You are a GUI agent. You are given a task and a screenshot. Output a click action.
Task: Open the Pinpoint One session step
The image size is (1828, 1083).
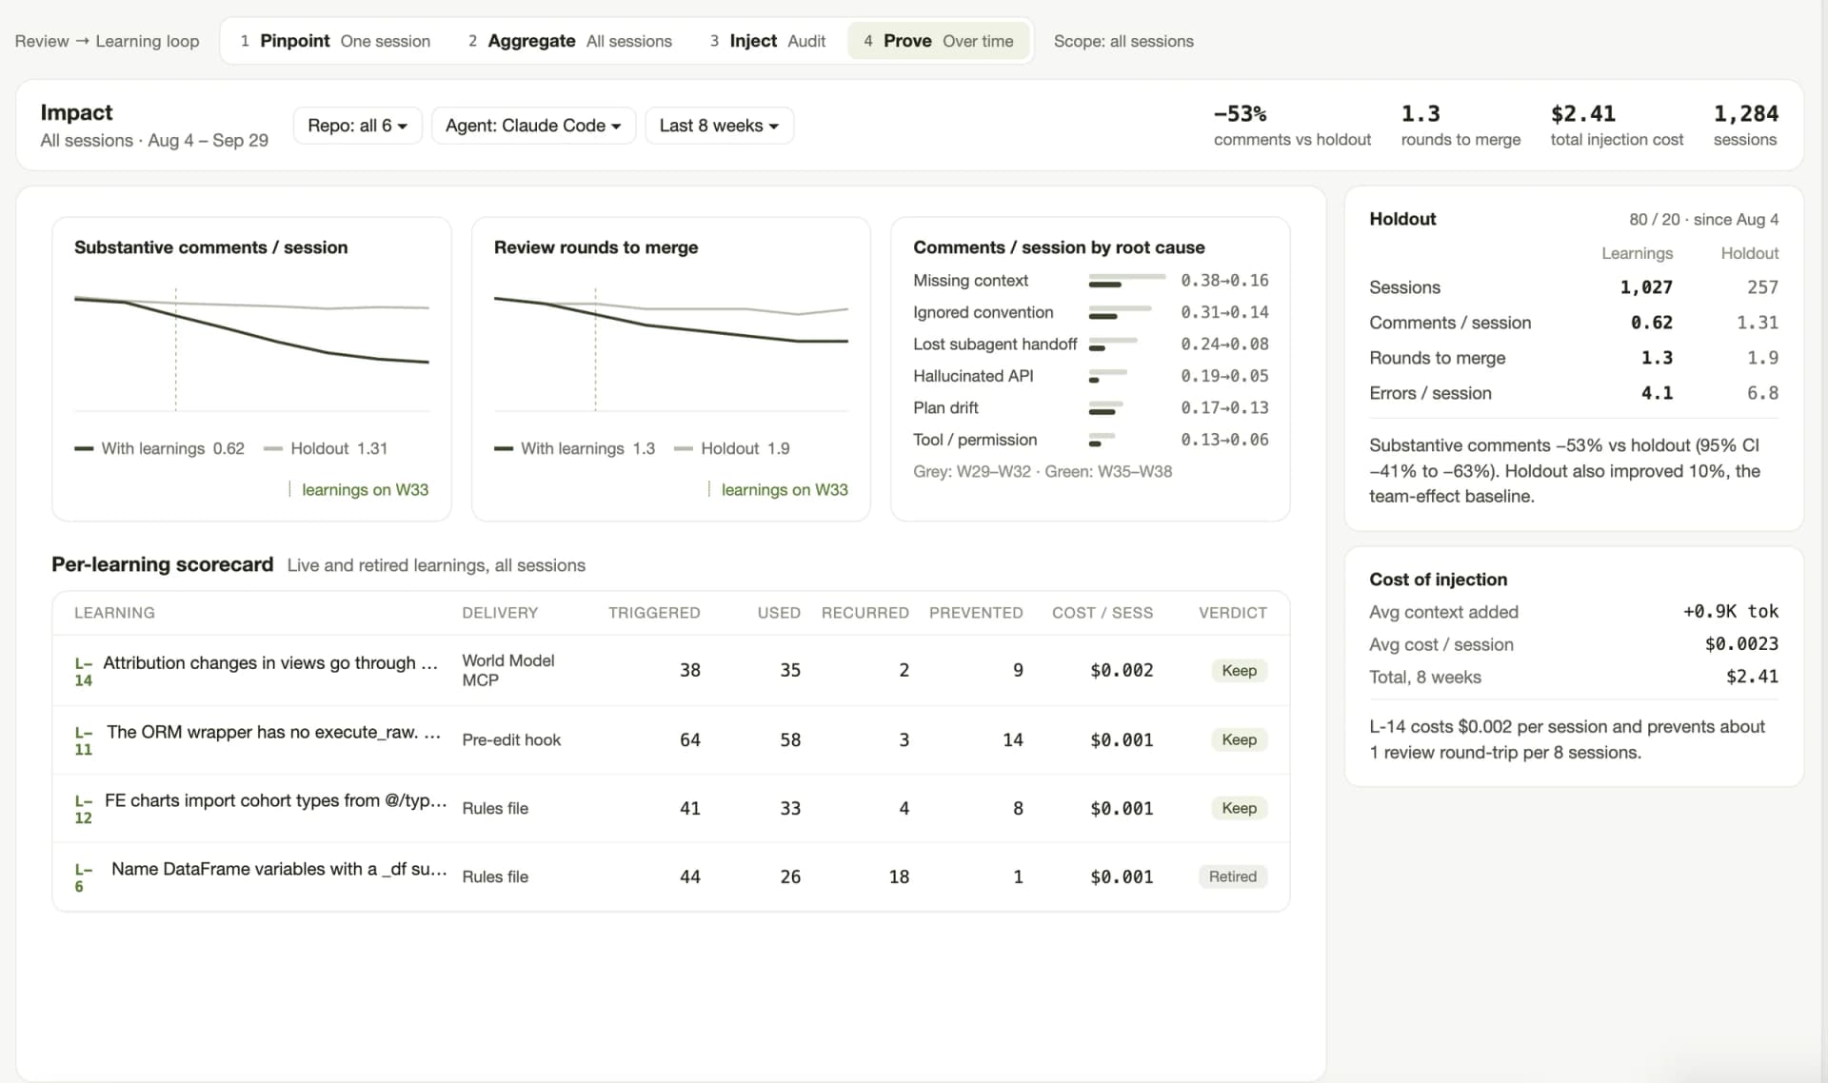pos(335,41)
